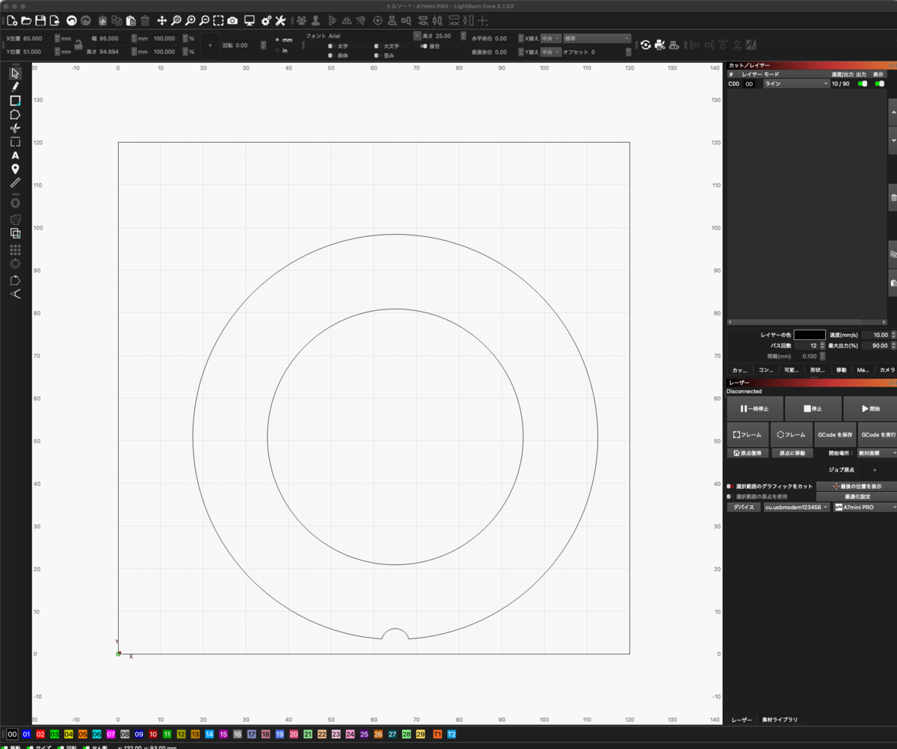Viewport: 897px width, 749px height.
Task: Select the in unit radio button
Action: coord(277,50)
